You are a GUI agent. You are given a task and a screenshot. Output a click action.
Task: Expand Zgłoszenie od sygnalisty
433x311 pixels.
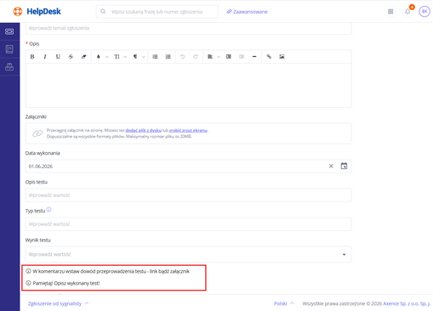click(x=58, y=303)
